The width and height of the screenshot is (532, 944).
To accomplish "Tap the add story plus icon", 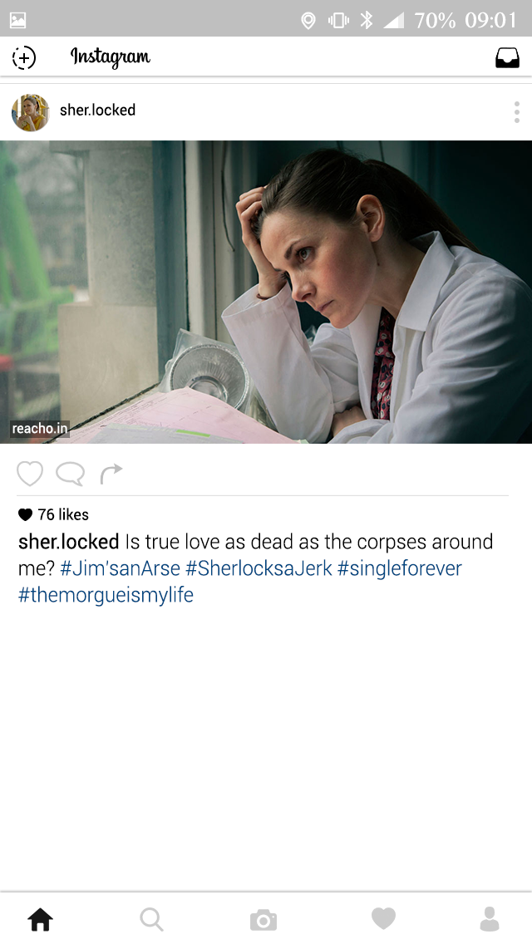I will click(x=24, y=58).
